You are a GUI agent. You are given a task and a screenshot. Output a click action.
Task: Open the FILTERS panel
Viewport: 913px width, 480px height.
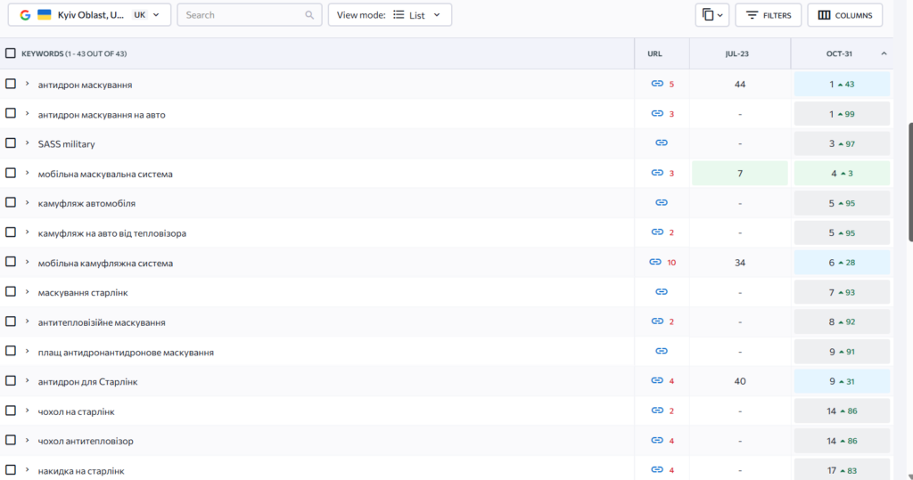click(768, 15)
